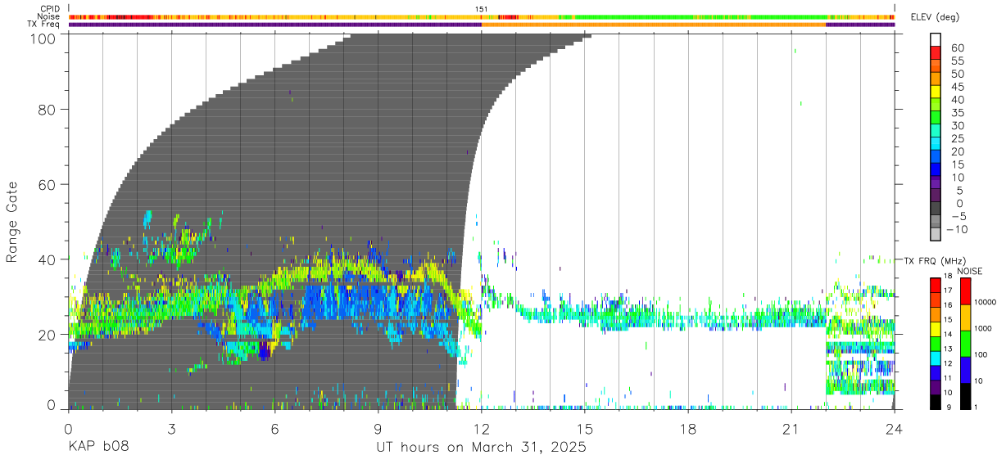Pick the red top swatch of the NOISE legend

[965, 291]
